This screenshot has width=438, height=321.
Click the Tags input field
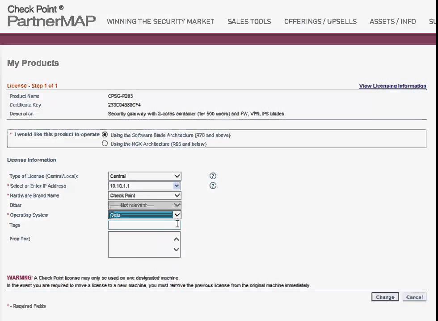(x=145, y=225)
